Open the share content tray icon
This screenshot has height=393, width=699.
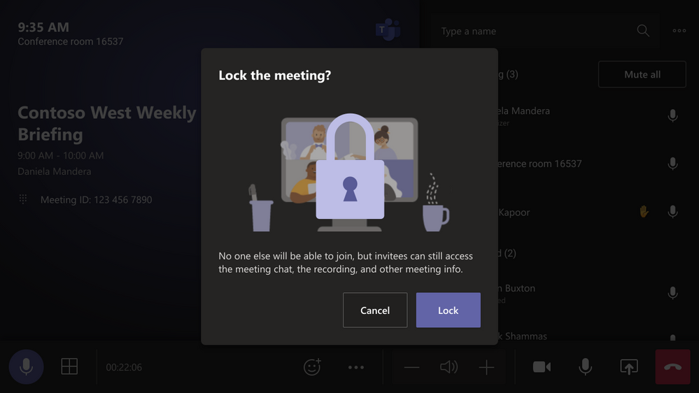(629, 366)
